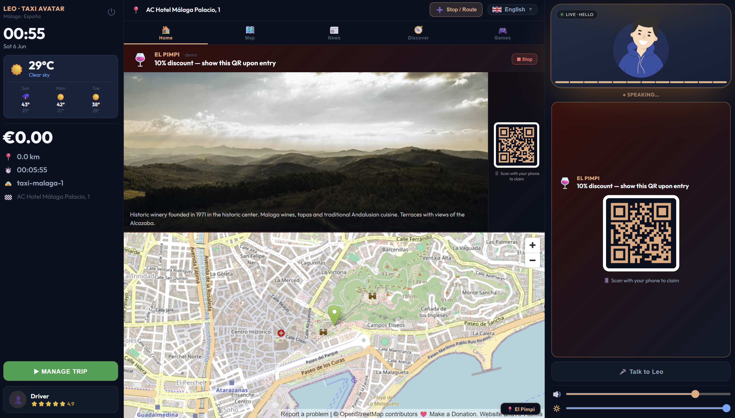The width and height of the screenshot is (735, 418).
Task: Click the taxi-malaga-1 label
Action: (x=40, y=183)
